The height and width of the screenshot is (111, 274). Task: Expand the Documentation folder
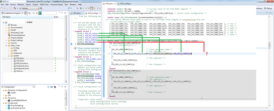point(7,28)
